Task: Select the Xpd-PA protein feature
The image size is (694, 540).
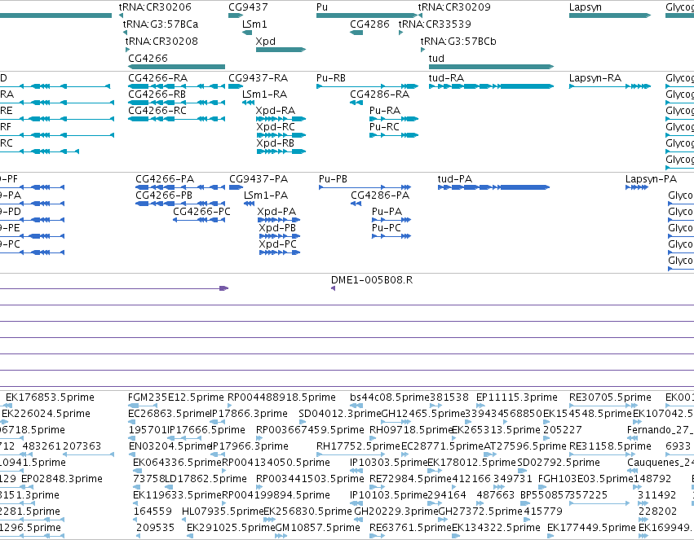Action: [x=279, y=220]
